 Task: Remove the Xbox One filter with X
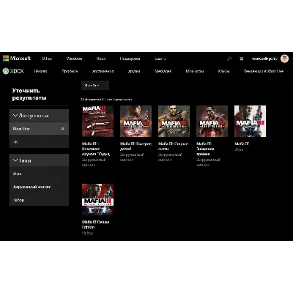click(63, 129)
